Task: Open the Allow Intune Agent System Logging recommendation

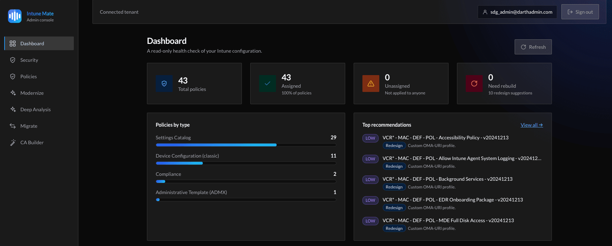Action: (x=462, y=158)
